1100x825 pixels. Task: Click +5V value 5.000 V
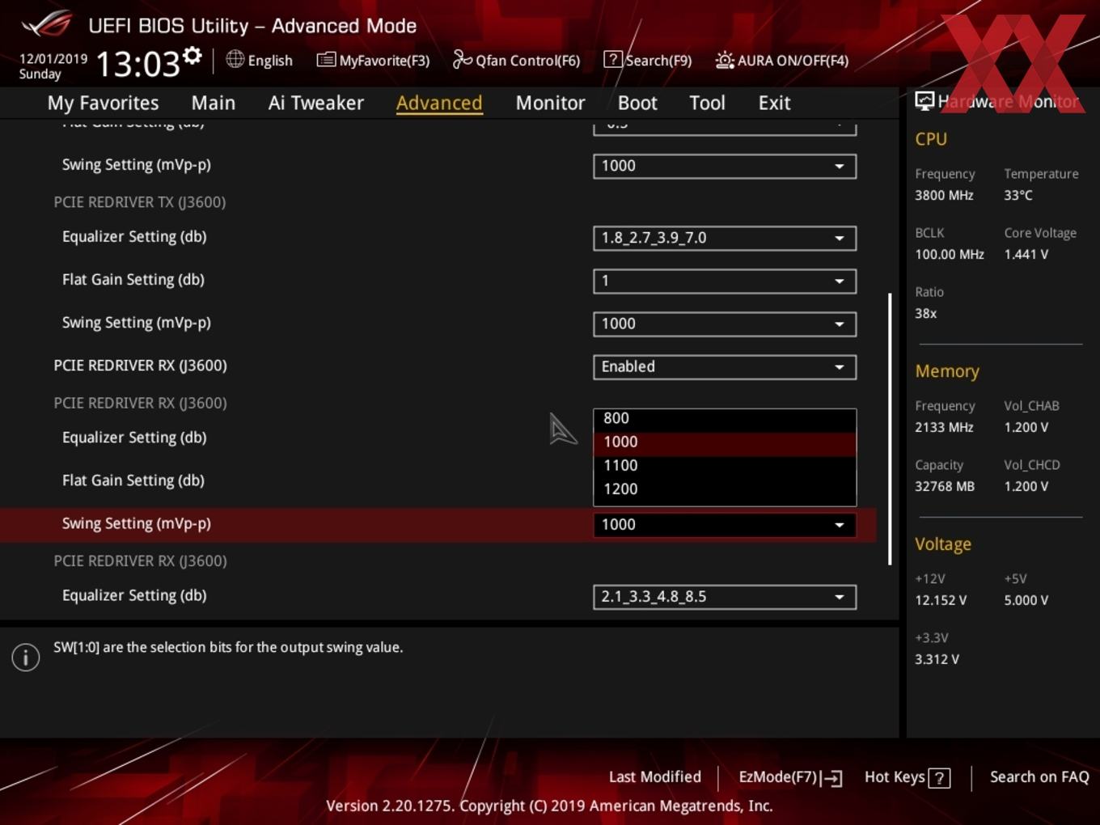pyautogui.click(x=1026, y=600)
